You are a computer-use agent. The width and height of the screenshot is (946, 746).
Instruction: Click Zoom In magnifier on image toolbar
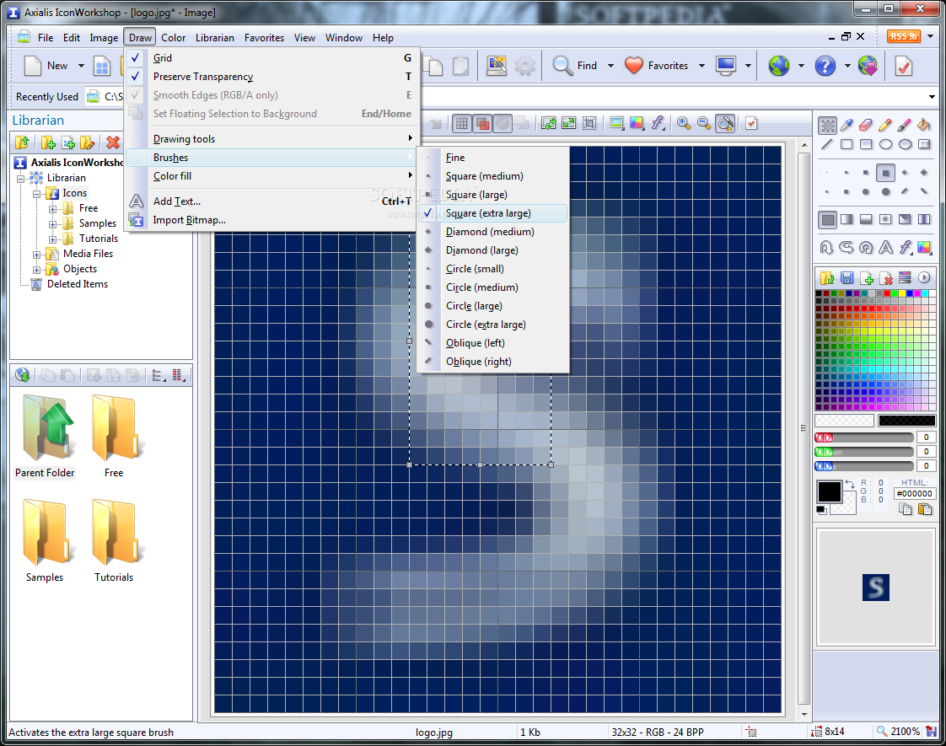point(684,124)
